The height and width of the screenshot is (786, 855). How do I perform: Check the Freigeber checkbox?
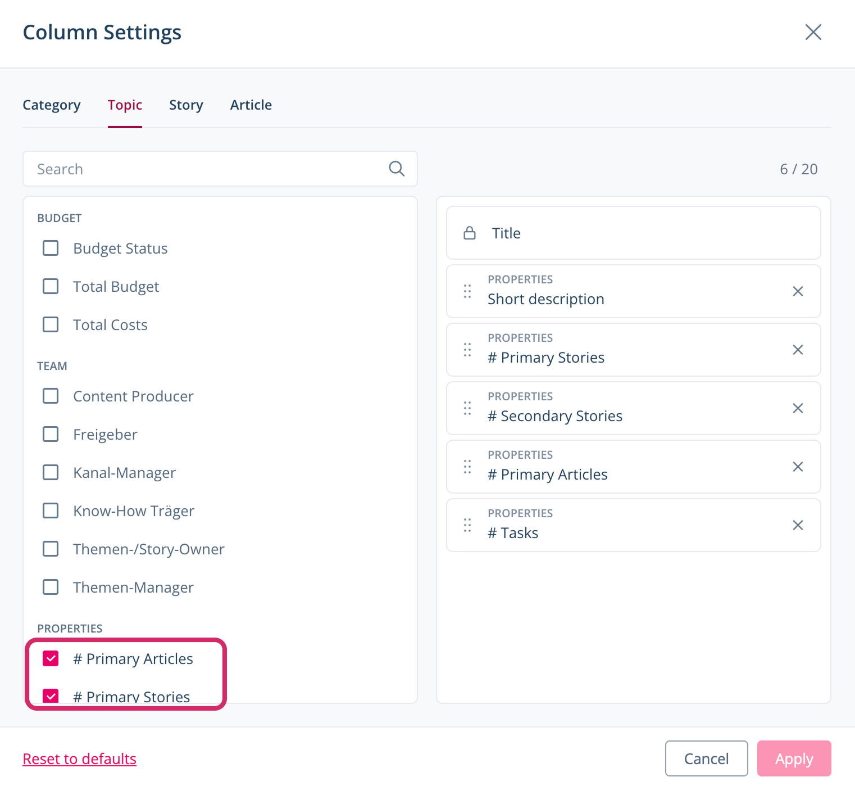pos(51,434)
